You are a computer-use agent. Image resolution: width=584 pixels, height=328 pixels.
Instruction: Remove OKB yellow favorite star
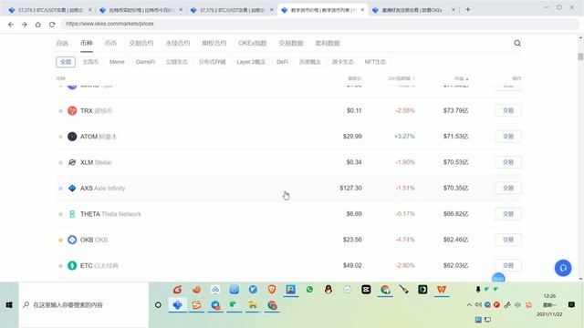(61, 241)
